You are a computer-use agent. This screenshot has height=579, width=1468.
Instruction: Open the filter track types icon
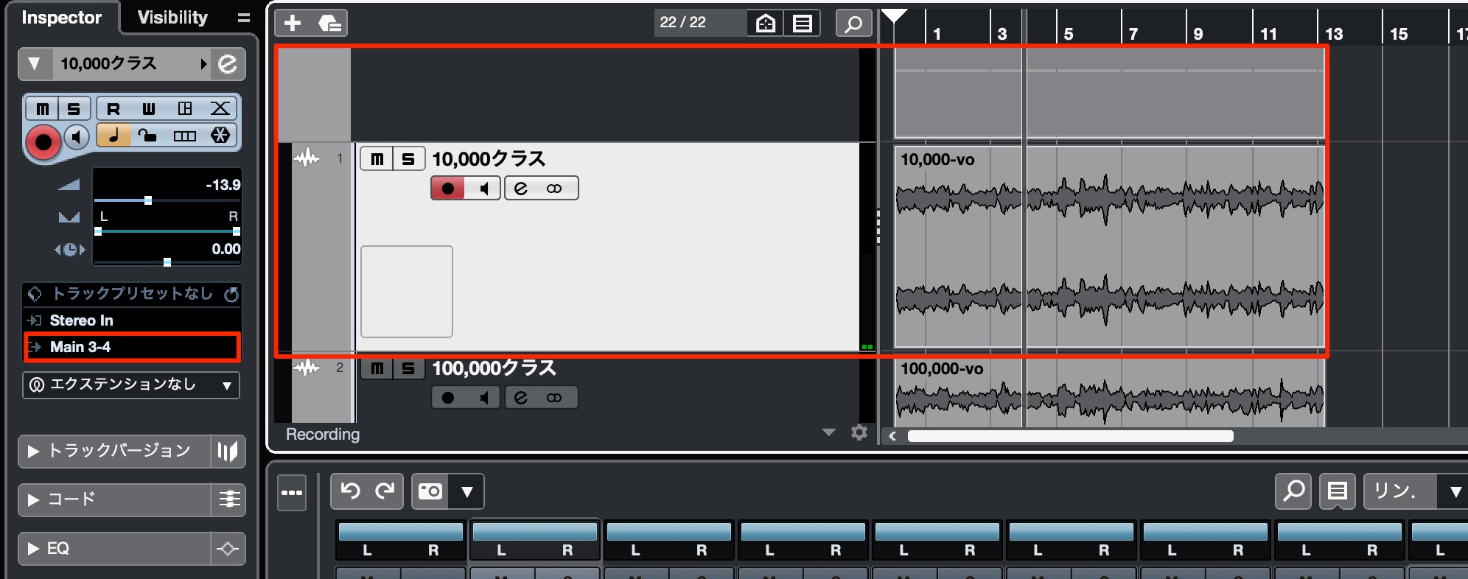766,24
